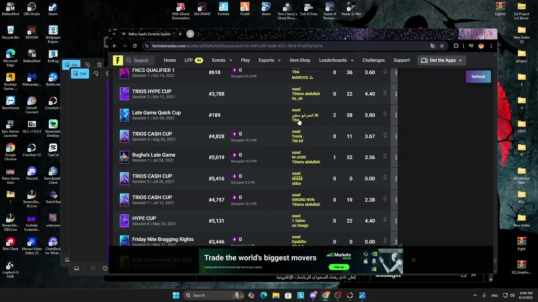Open the Bugha's Late Game event link
The height and width of the screenshot is (302, 538).
153,155
